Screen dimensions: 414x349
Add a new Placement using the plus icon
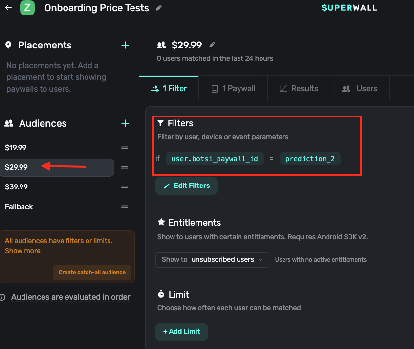coord(125,45)
